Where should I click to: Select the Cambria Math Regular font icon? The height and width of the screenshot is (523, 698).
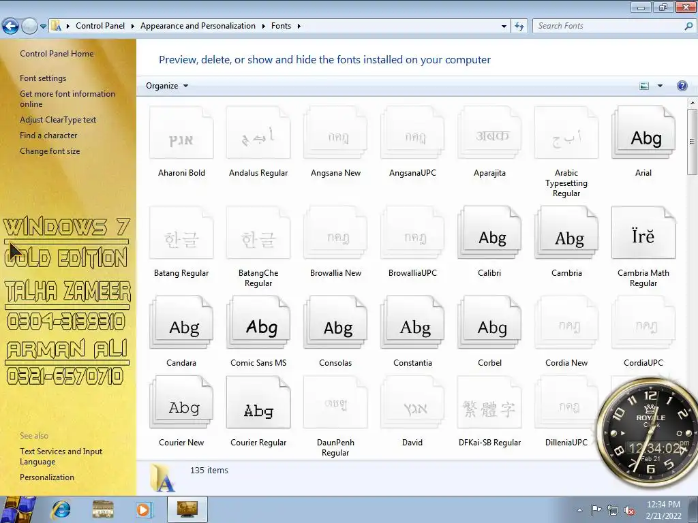coord(643,233)
